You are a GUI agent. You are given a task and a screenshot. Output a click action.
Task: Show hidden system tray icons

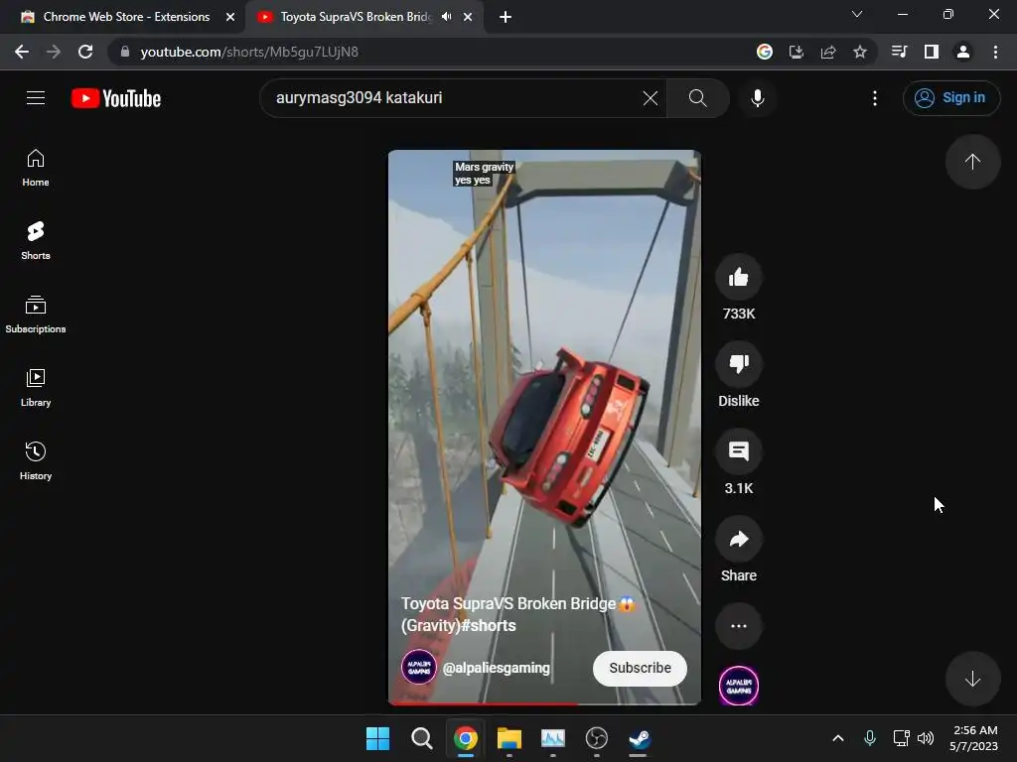click(838, 738)
